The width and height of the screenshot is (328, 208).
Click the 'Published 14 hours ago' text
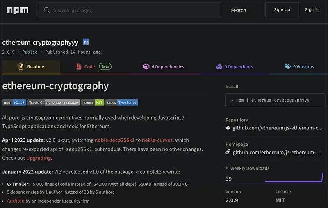(x=73, y=52)
